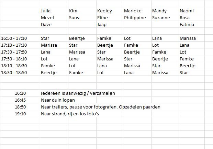Screen dimensions: 213x149
Task: Select the cell reading Iedereen is aanwezig / verzamelen
Action: coord(78,93)
